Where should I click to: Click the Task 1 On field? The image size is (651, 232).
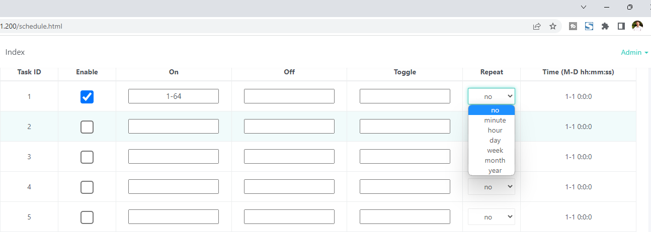point(174,96)
